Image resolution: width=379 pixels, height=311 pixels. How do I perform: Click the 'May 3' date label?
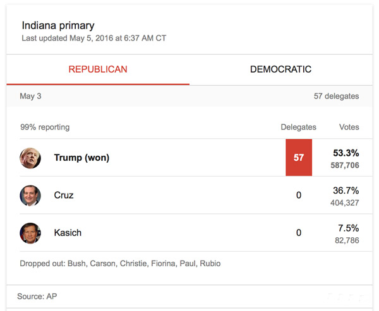pos(31,97)
